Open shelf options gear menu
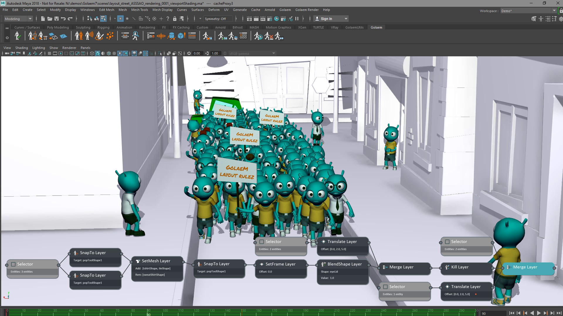The width and height of the screenshot is (563, 316). point(7,37)
